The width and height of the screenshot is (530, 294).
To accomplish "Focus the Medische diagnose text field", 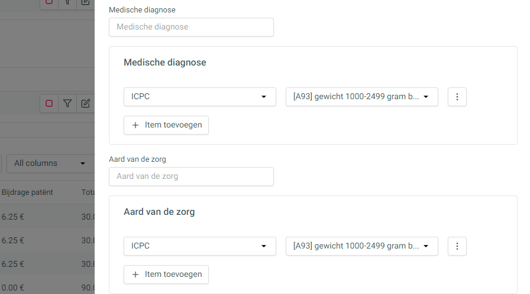I will point(191,27).
